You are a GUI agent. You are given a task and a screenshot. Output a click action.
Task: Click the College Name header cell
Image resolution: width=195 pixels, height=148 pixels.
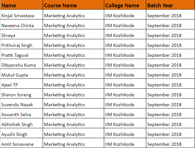point(125,5)
